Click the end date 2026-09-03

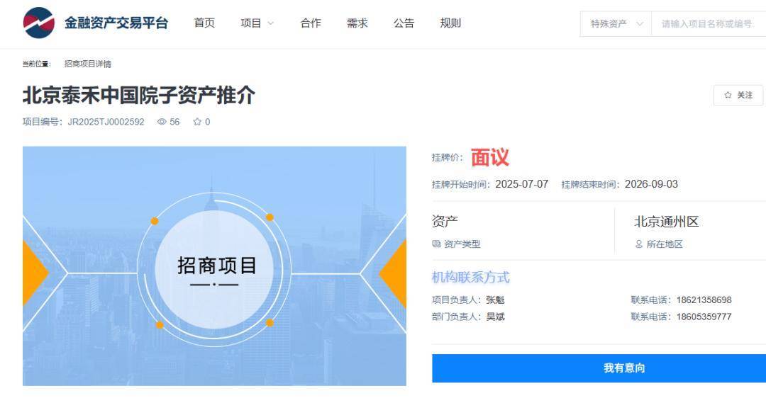[651, 184]
